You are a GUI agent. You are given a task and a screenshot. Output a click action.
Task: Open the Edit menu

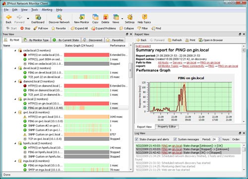[x=15, y=10]
